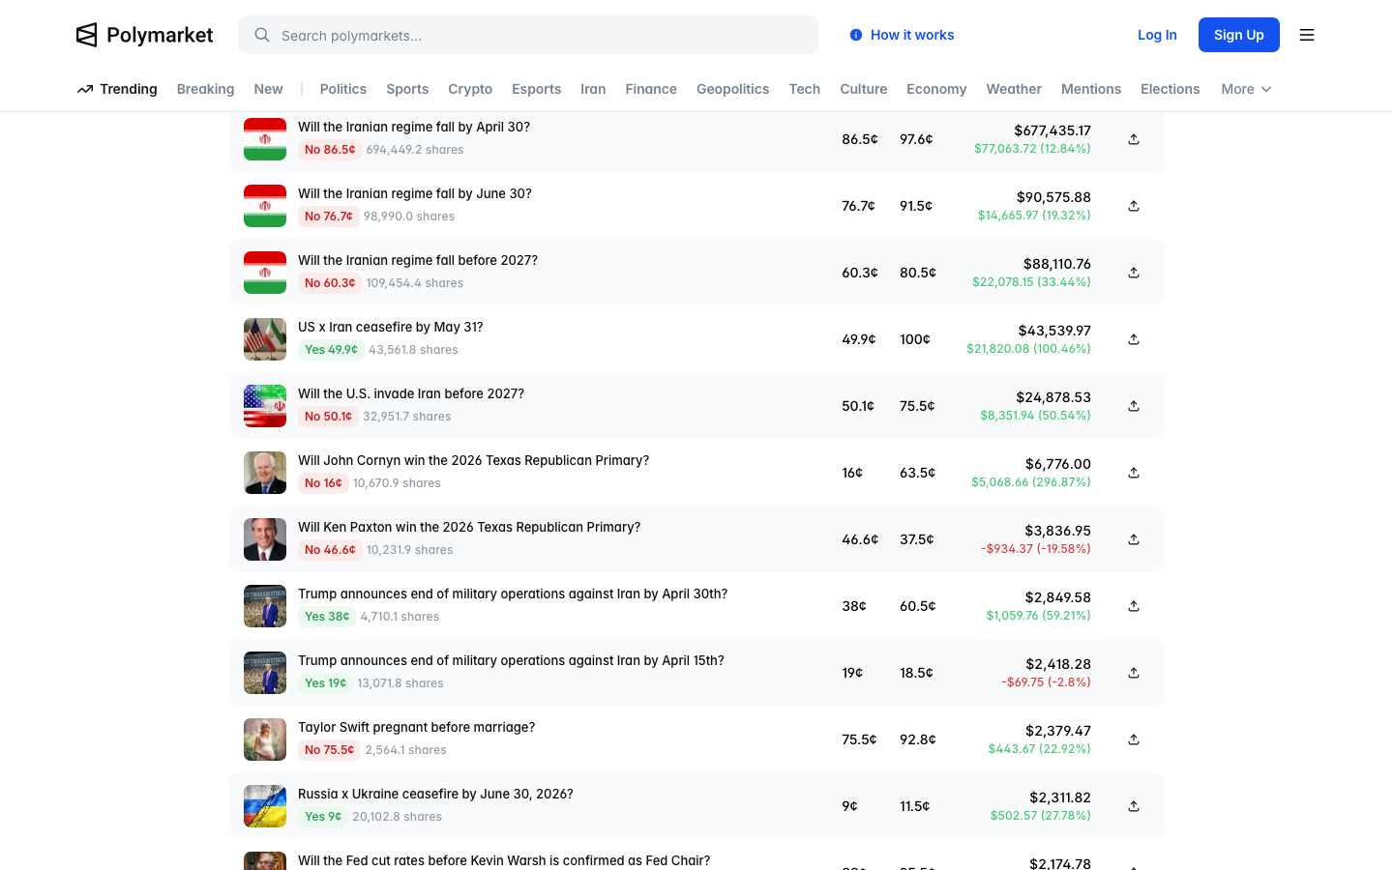Click the Sign Up button

coord(1238,35)
